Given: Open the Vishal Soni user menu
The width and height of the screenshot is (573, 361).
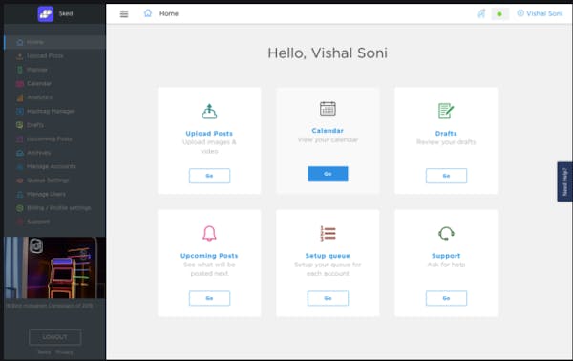Looking at the screenshot, I should tap(540, 13).
